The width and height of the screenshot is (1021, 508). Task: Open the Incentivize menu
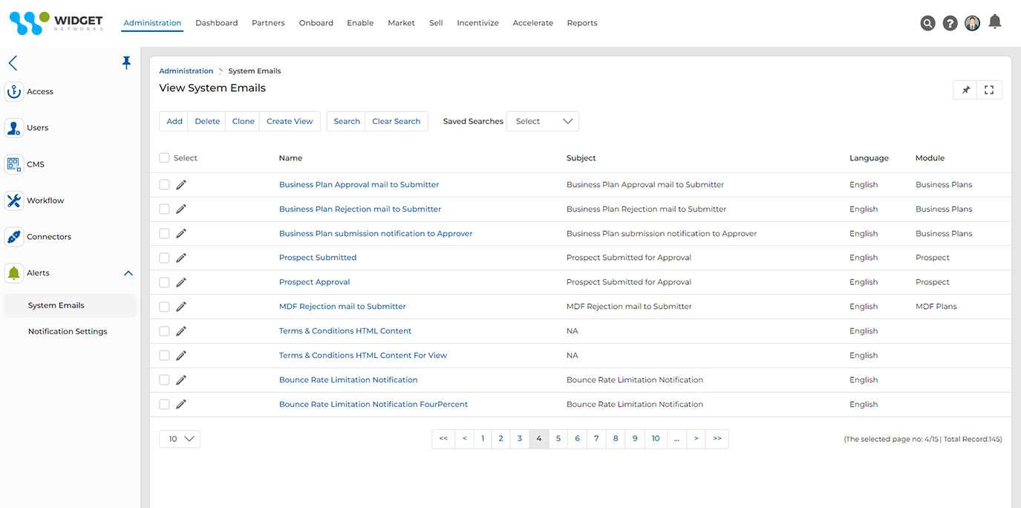[x=477, y=23]
